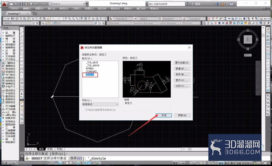Click the 上 face of the ViewCube

[x=248, y=39]
